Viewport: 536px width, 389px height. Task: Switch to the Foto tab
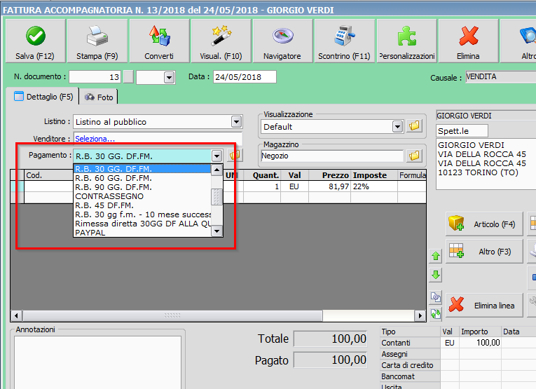coord(99,97)
